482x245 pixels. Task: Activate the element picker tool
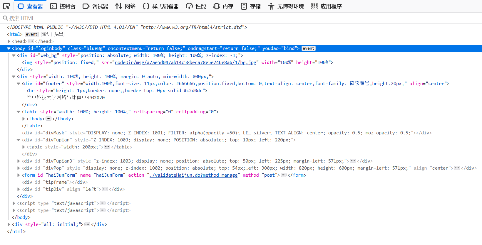click(6, 6)
